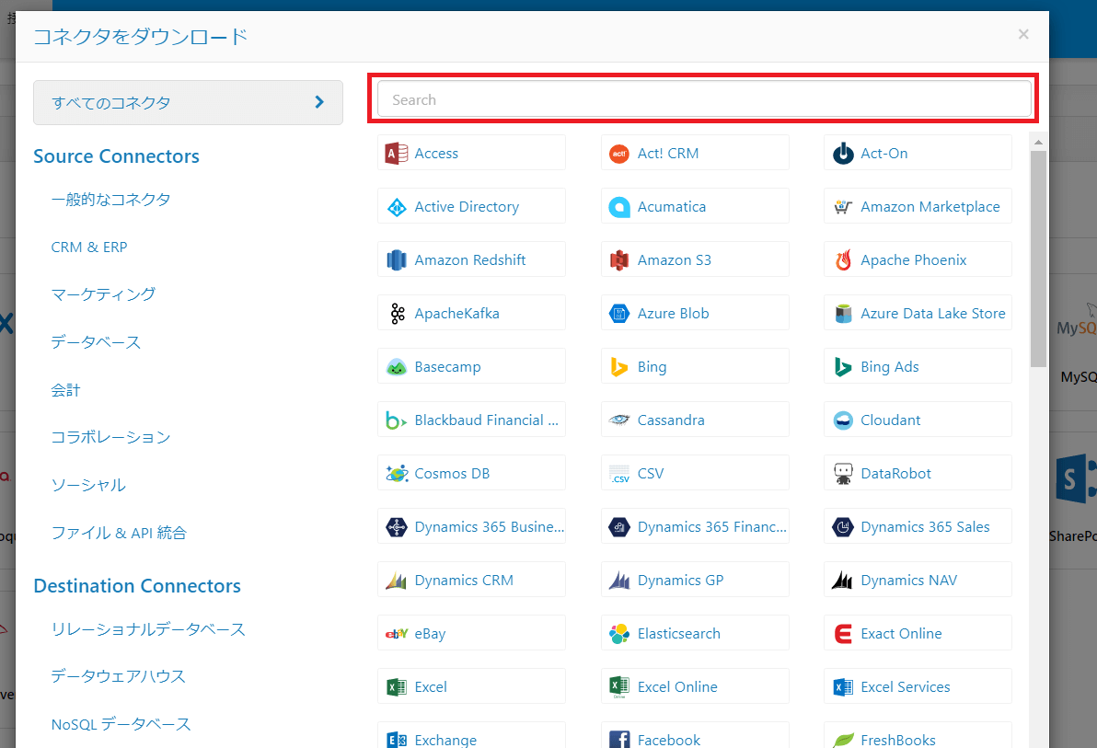
Task: Click the Elasticsearch colorful icon
Action: click(x=619, y=634)
